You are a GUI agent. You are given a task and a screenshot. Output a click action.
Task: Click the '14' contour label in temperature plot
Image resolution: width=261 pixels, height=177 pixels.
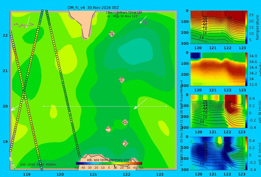coord(201,37)
